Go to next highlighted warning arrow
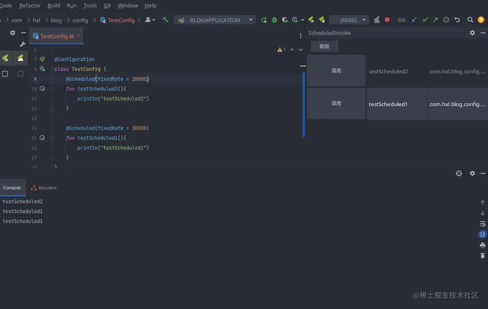 [301, 50]
